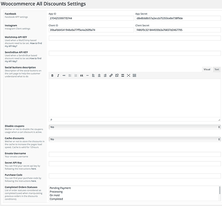Screen dimensions: 222x206
Task: Focus the Secret API Key field
Action: [x=135, y=164]
